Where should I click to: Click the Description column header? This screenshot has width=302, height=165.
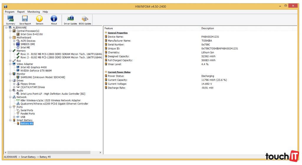pos(208,28)
